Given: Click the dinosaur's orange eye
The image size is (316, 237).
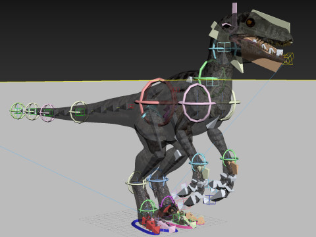Looking at the screenshot, I should click(250, 22).
